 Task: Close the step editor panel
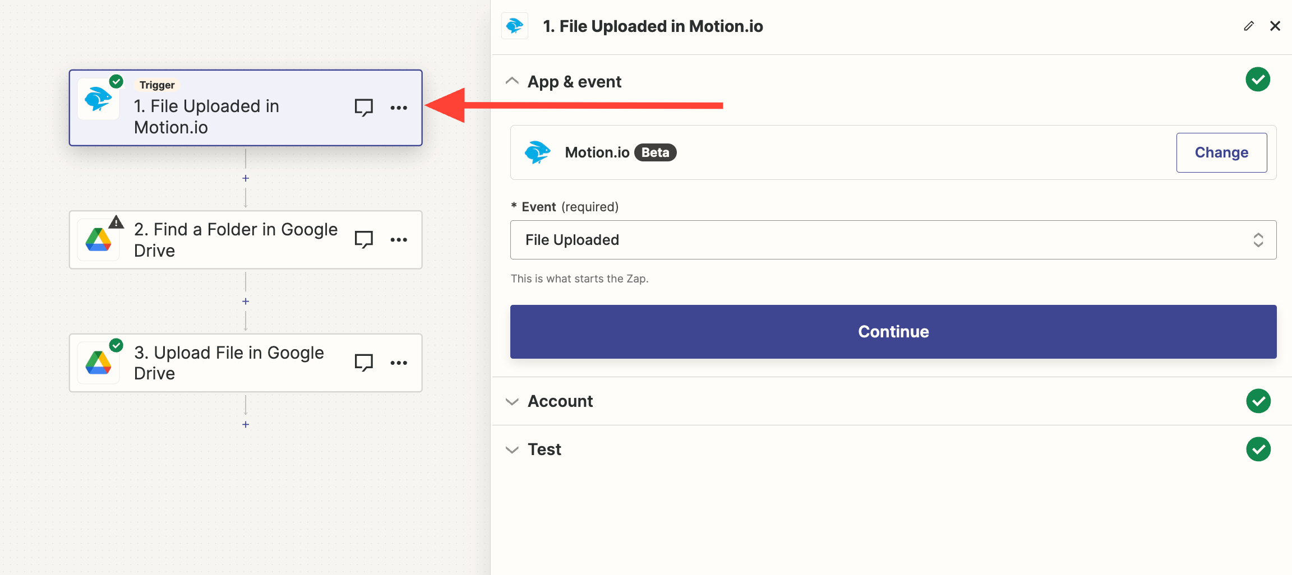(1275, 26)
